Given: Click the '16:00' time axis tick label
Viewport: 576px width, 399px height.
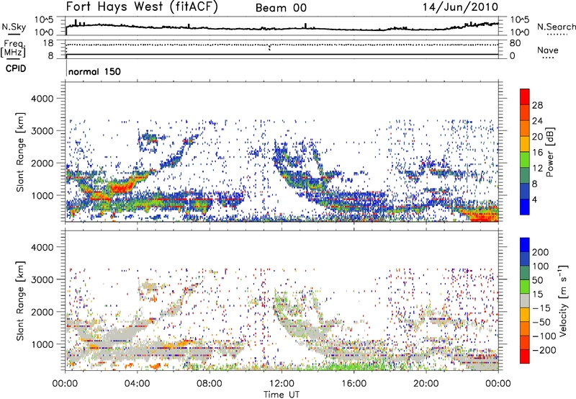Looking at the screenshot, I should [354, 384].
